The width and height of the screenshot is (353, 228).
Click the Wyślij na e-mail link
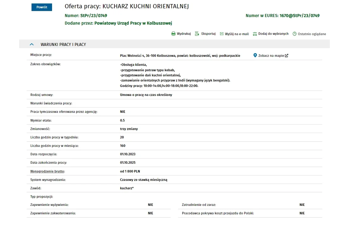pyautogui.click(x=237, y=34)
